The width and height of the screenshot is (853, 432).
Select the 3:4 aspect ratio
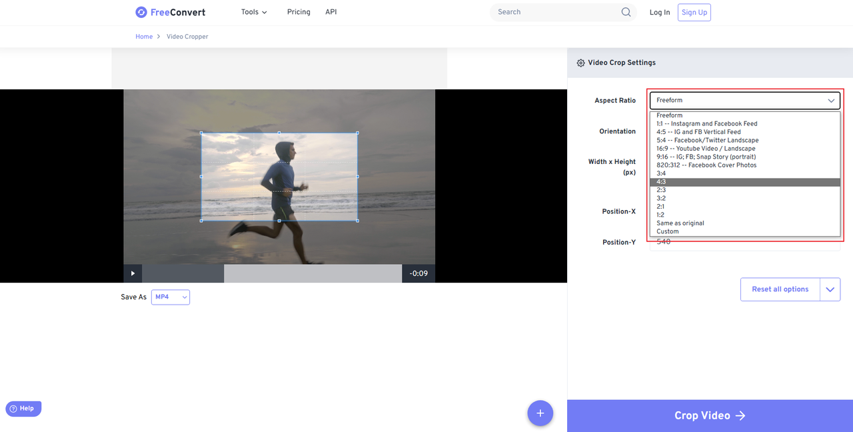[x=745, y=173]
